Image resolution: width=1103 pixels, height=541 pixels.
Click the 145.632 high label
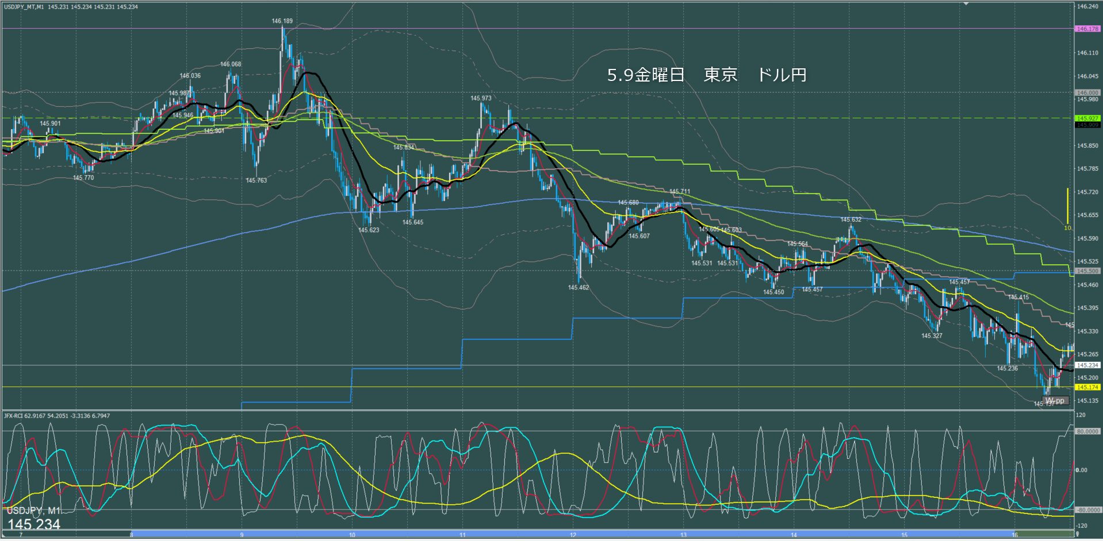pyautogui.click(x=851, y=219)
